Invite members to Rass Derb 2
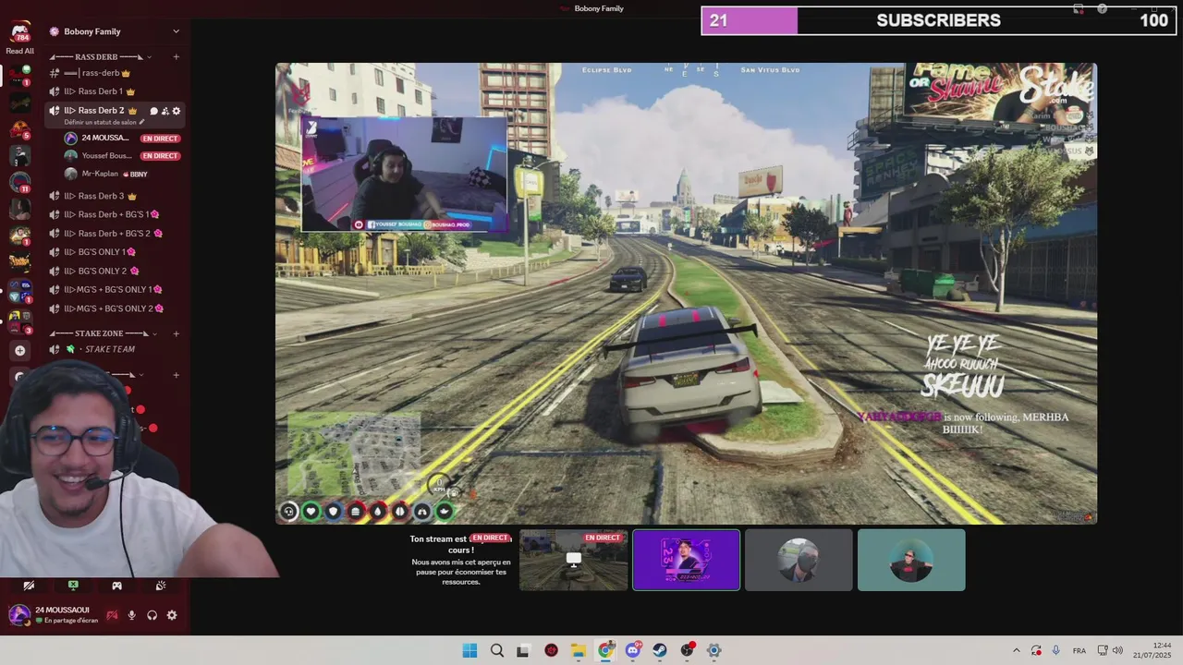This screenshot has height=665, width=1183. (x=165, y=111)
